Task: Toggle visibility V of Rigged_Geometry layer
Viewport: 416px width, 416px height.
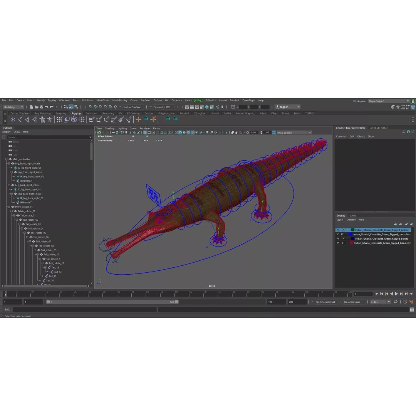Action: point(338,243)
